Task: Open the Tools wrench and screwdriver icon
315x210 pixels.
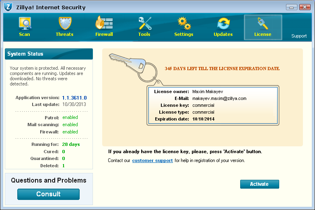Action: 144,23
